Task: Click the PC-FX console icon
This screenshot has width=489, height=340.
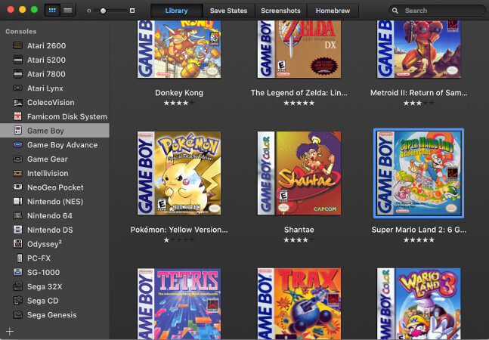Action: (x=17, y=258)
